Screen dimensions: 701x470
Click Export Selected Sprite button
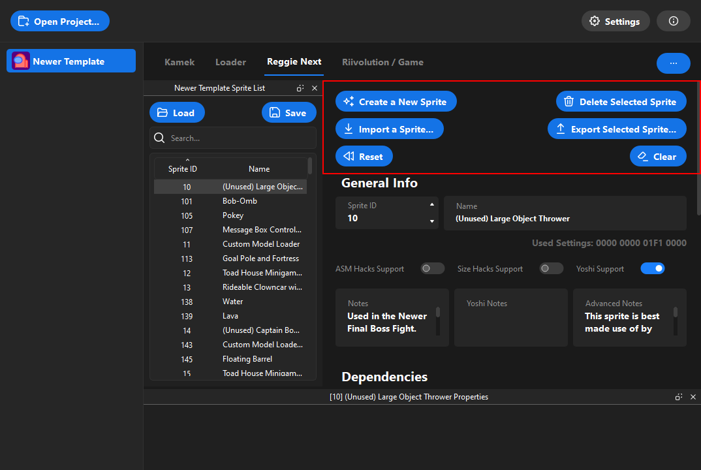coord(617,129)
